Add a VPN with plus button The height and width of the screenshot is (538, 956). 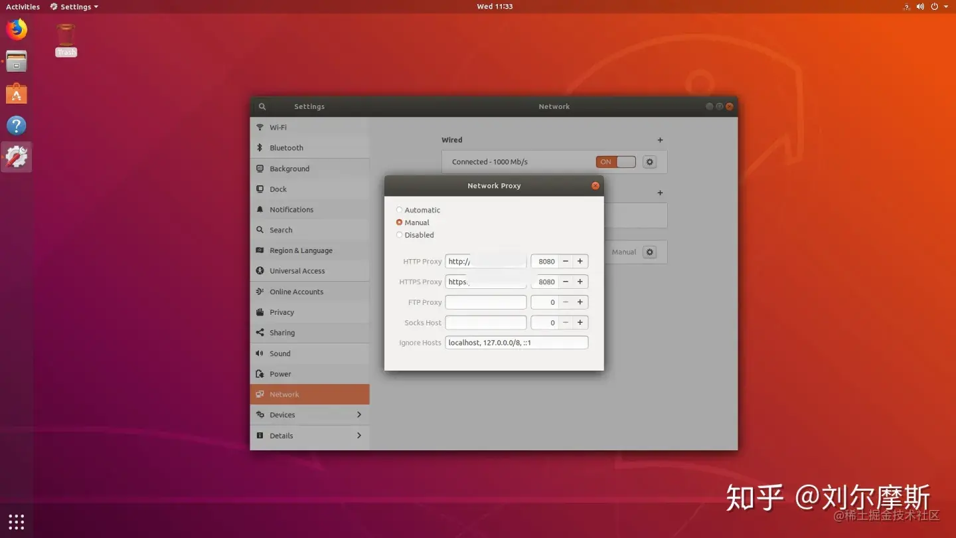[x=660, y=193]
